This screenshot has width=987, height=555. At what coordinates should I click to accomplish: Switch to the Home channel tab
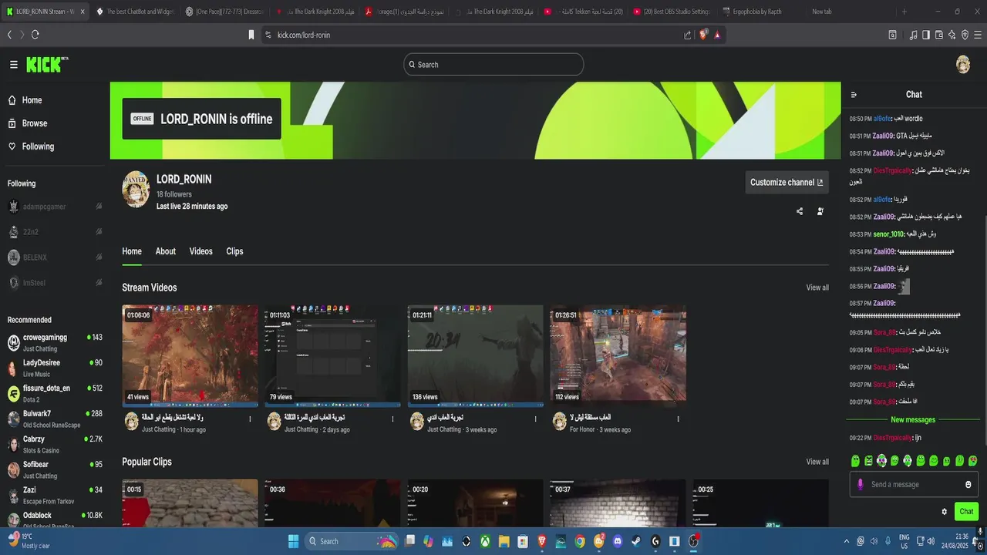tap(132, 251)
